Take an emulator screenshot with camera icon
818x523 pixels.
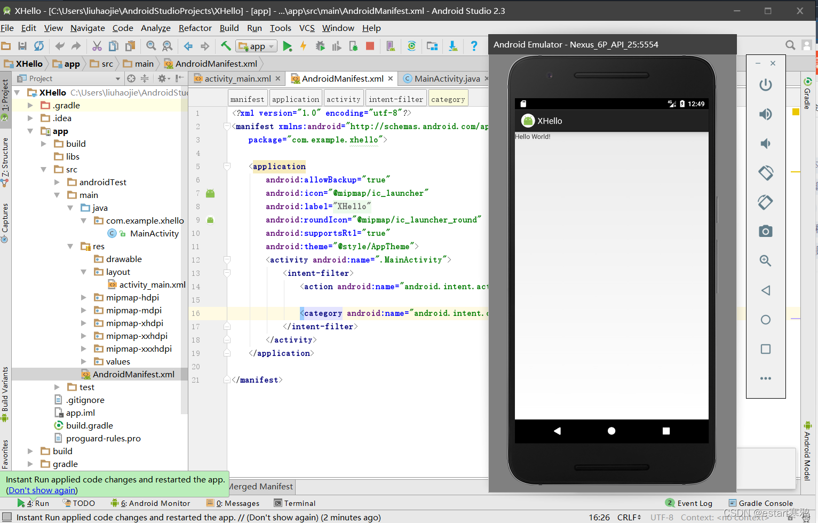pos(766,231)
